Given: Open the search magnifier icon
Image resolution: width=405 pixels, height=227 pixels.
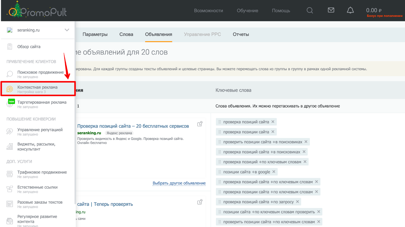Looking at the screenshot, I should [x=310, y=10].
